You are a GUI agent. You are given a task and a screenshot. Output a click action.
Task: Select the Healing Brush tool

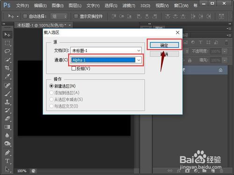7,85
